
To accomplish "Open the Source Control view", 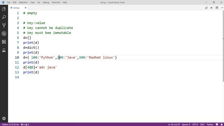I will pos(4,26).
